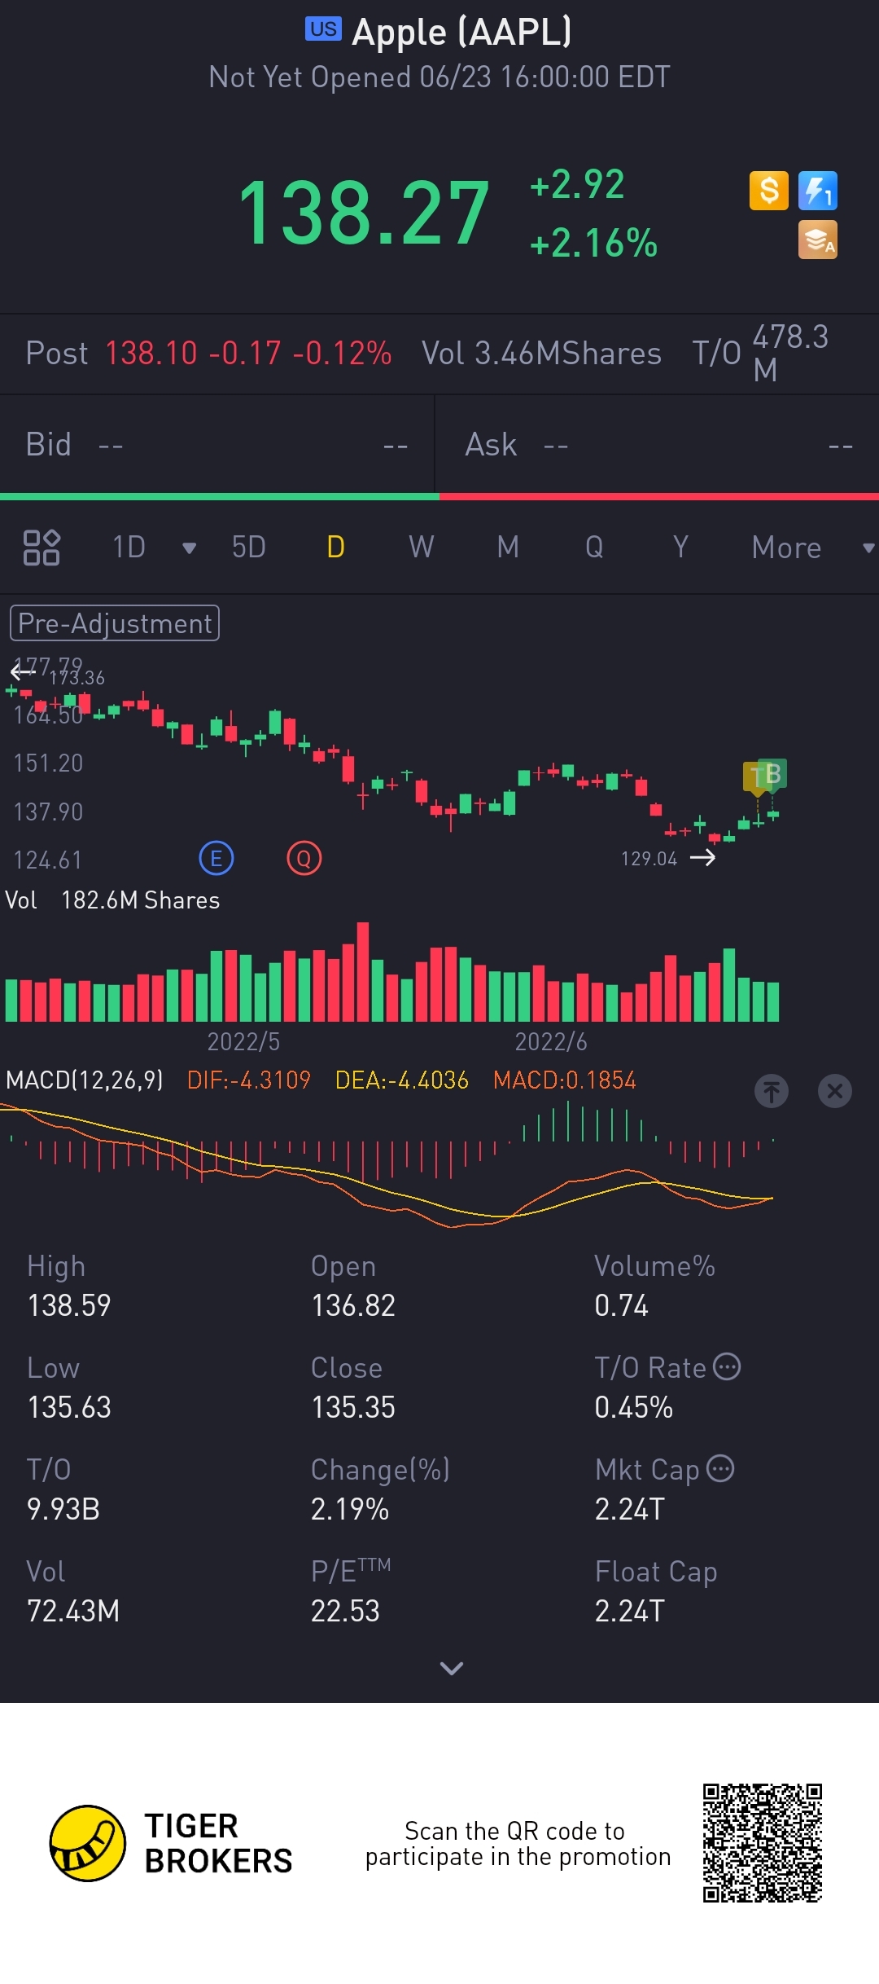Image resolution: width=879 pixels, height=1984 pixels.
Task: Tap the right arrow next to 129.04
Action: (702, 857)
